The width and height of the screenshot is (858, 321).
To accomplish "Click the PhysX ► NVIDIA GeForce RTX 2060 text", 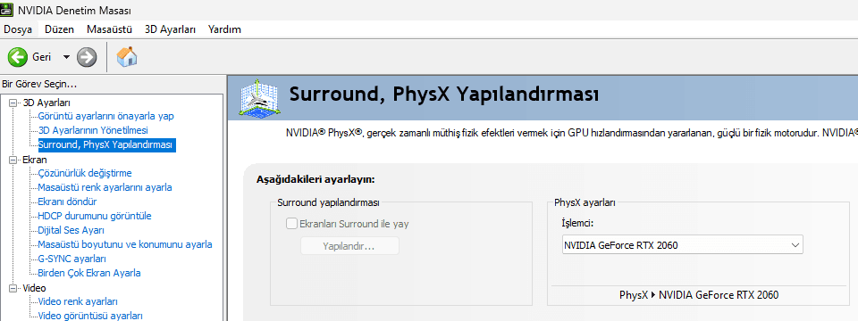I will (x=699, y=295).
